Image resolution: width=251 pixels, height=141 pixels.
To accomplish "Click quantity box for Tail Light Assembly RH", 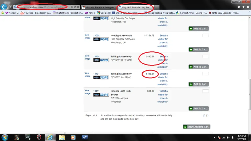I will (x=206, y=56).
